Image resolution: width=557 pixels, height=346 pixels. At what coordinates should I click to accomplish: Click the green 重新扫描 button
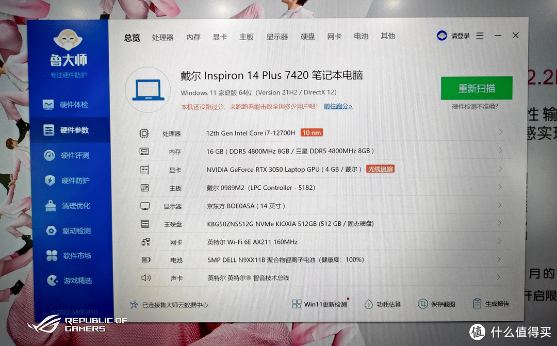pyautogui.click(x=477, y=88)
